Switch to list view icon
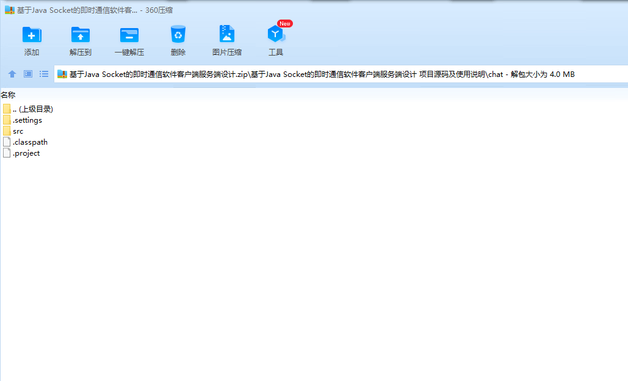 pos(44,74)
